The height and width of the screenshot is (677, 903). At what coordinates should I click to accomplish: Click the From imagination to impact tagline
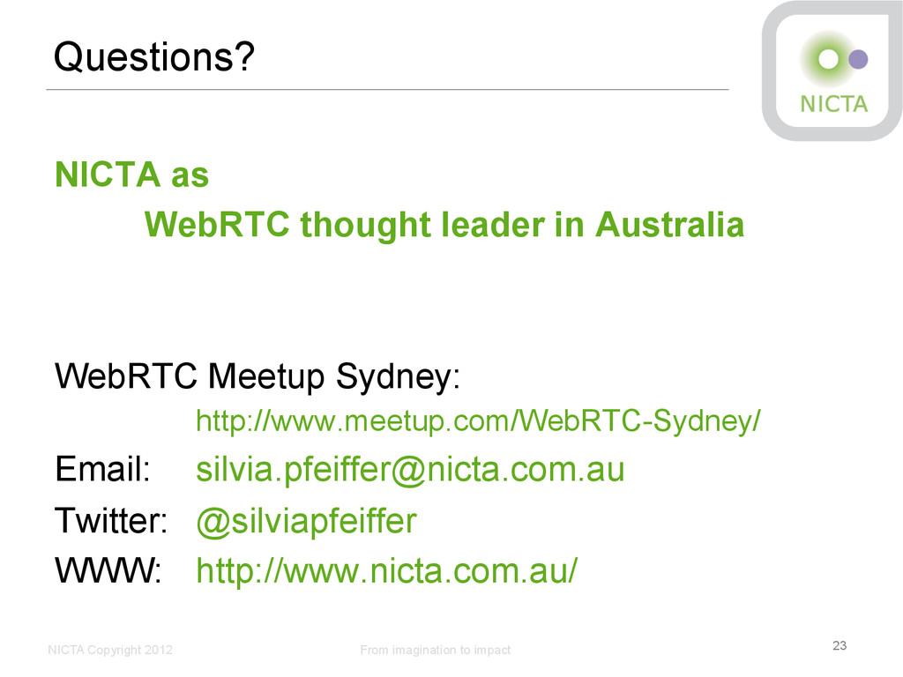tap(436, 650)
